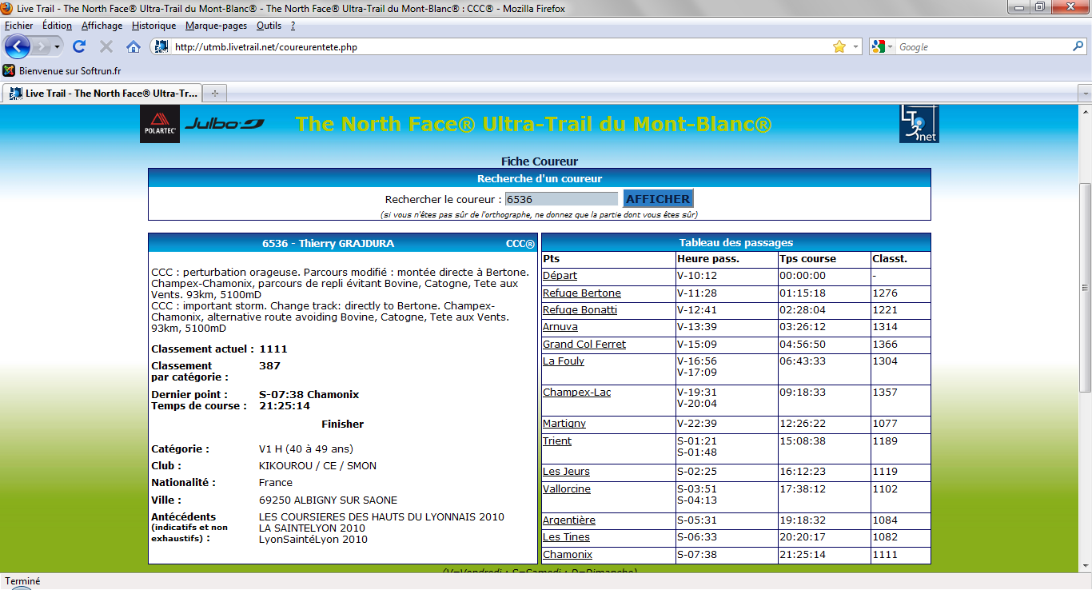
Task: Open the La Fouly link
Action: tap(564, 361)
